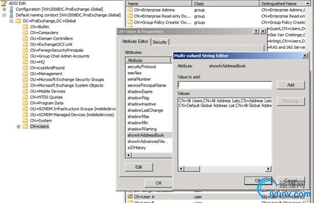Click the OU=Mobile Devices folder icon
This screenshot has width=314, height=203.
pyautogui.click(x=25, y=92)
